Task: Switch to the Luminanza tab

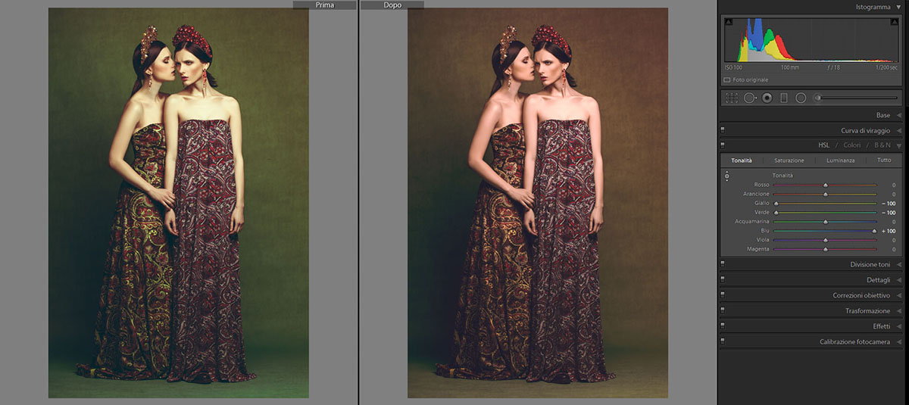Action: (840, 160)
